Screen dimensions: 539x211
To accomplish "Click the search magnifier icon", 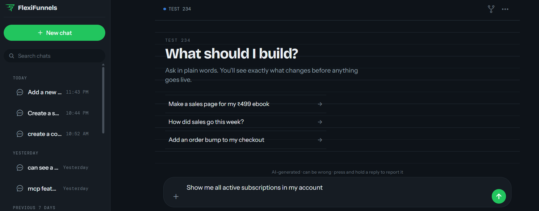I will [x=12, y=56].
